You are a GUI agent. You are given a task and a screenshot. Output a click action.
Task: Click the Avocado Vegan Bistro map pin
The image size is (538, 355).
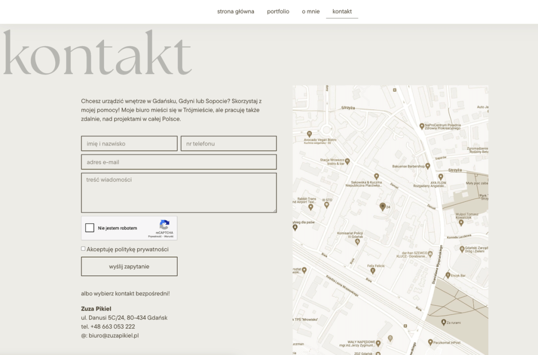(x=309, y=134)
